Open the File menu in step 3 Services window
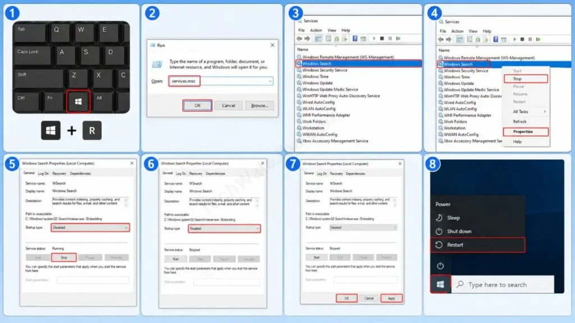Viewport: 575px width, 323px height. (302, 30)
